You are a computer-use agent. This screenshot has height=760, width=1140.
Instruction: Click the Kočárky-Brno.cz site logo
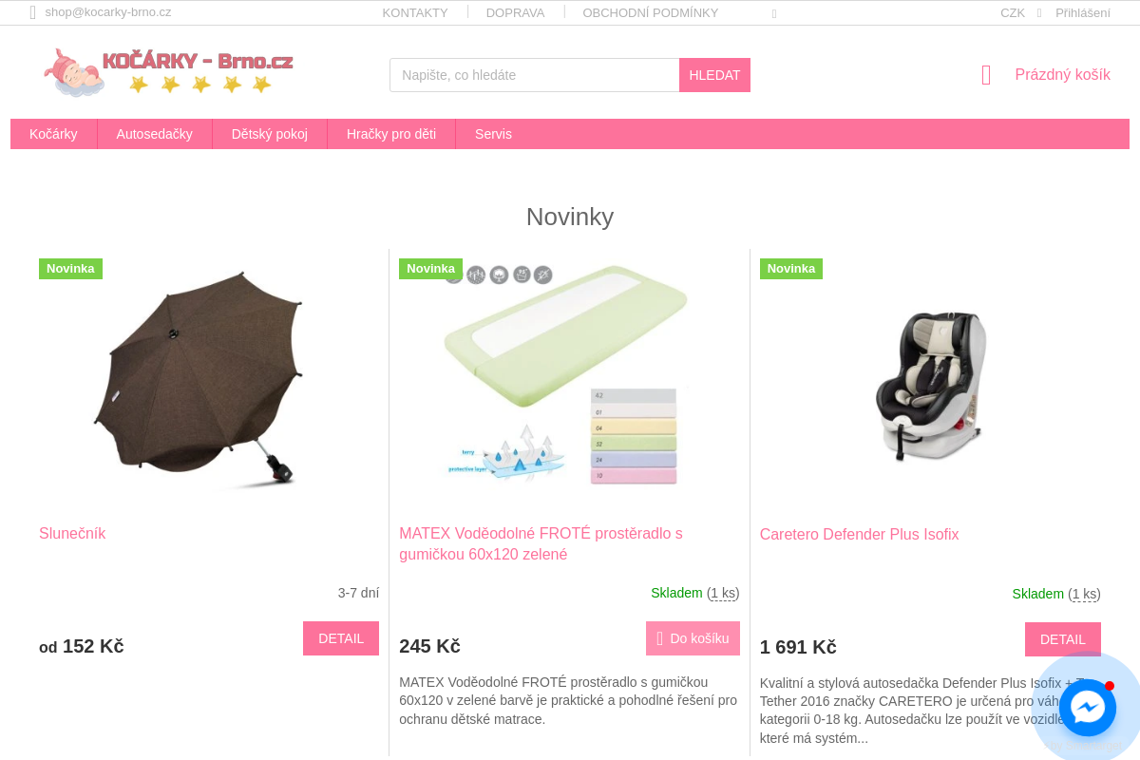[x=168, y=72]
